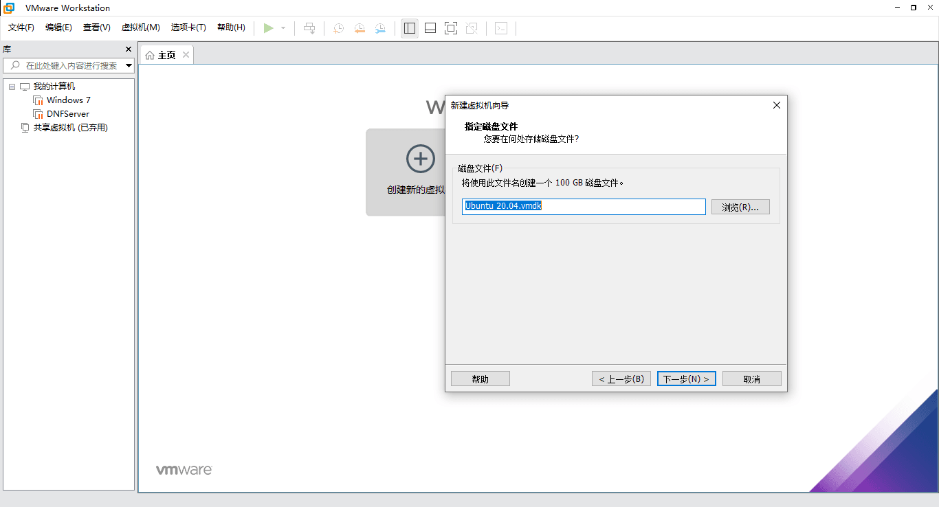
Task: Open the 文件(F) menu
Action: [21, 27]
